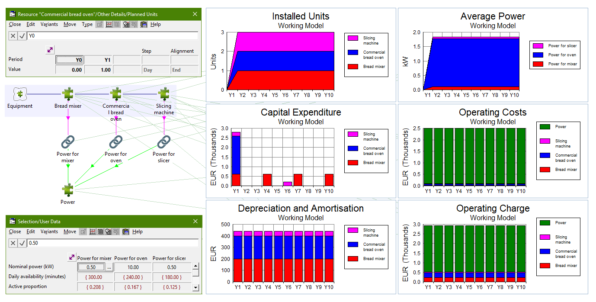Click the Step cell showing Day
The width and height of the screenshot is (596, 302).
point(155,70)
